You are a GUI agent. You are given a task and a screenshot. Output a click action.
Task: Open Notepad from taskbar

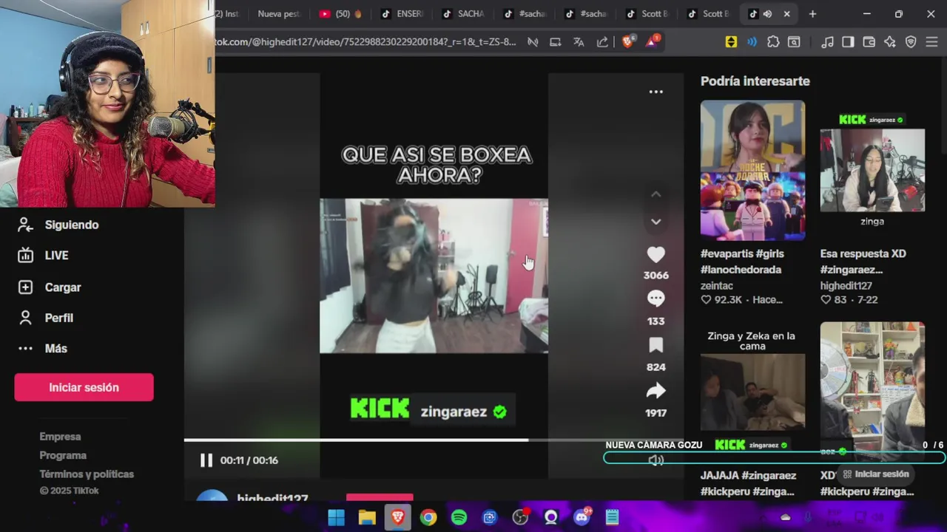click(612, 517)
